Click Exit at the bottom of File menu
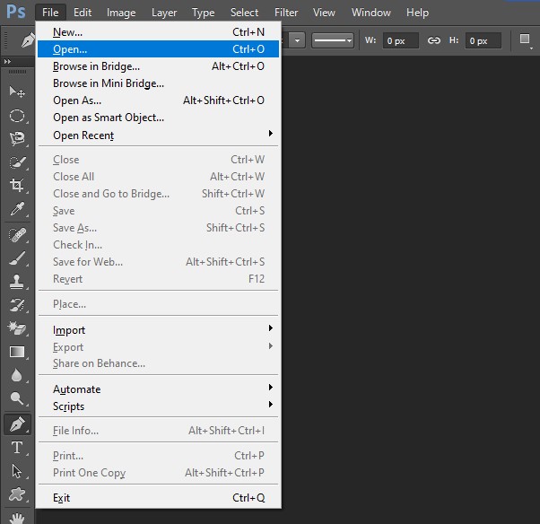The width and height of the screenshot is (540, 524). click(61, 498)
